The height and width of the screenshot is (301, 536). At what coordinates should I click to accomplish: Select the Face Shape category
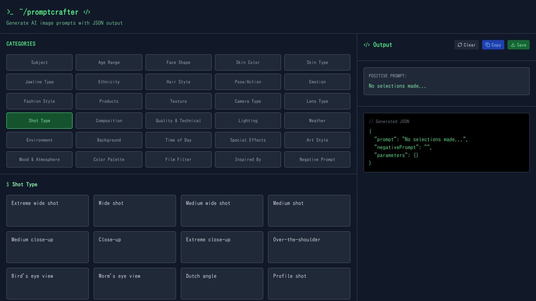178,62
